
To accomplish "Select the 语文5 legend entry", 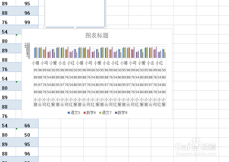I will click(x=74, y=113).
